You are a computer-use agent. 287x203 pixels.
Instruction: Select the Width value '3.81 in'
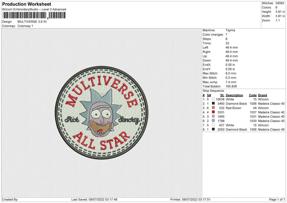tap(280, 16)
